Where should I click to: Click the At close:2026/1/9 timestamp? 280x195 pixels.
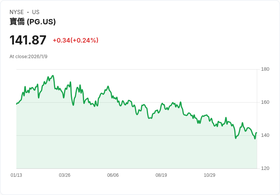click(x=29, y=57)
